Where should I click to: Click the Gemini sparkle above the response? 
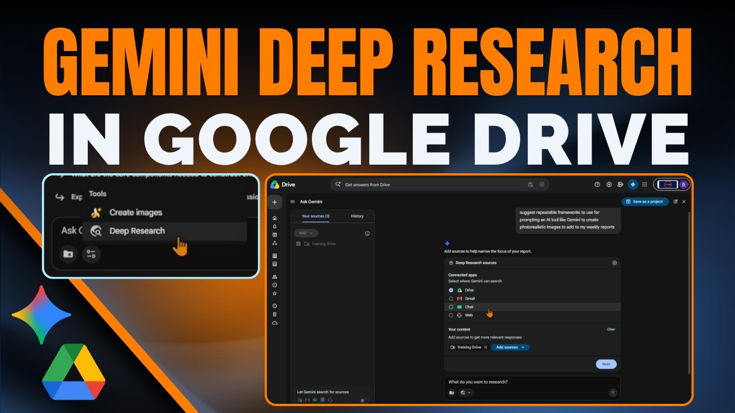[447, 243]
